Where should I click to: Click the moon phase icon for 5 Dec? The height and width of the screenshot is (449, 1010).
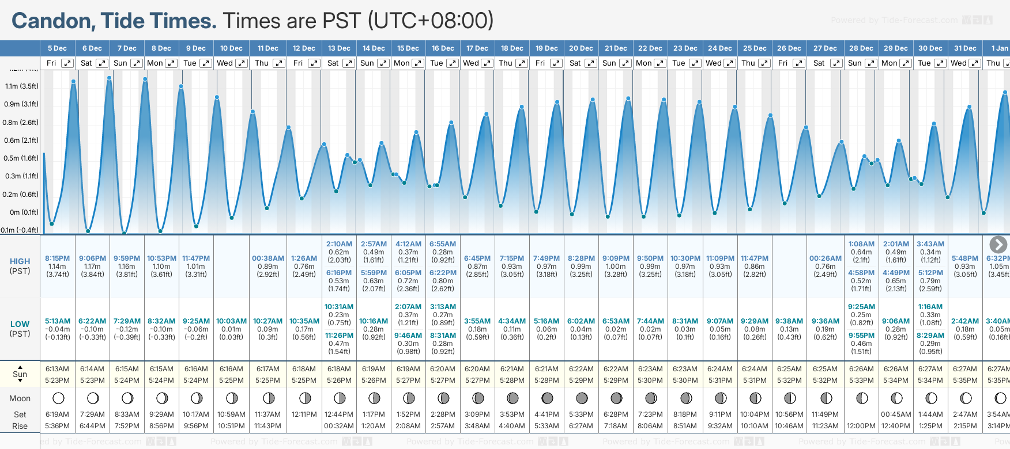tap(58, 398)
